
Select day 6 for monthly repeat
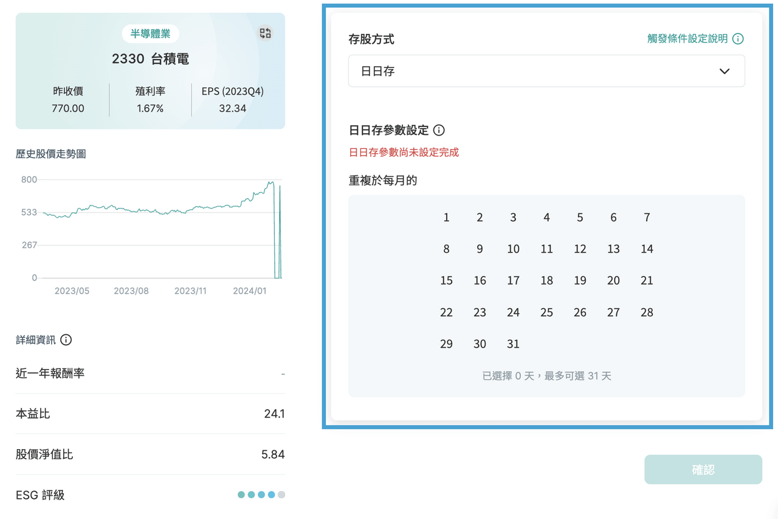click(614, 218)
